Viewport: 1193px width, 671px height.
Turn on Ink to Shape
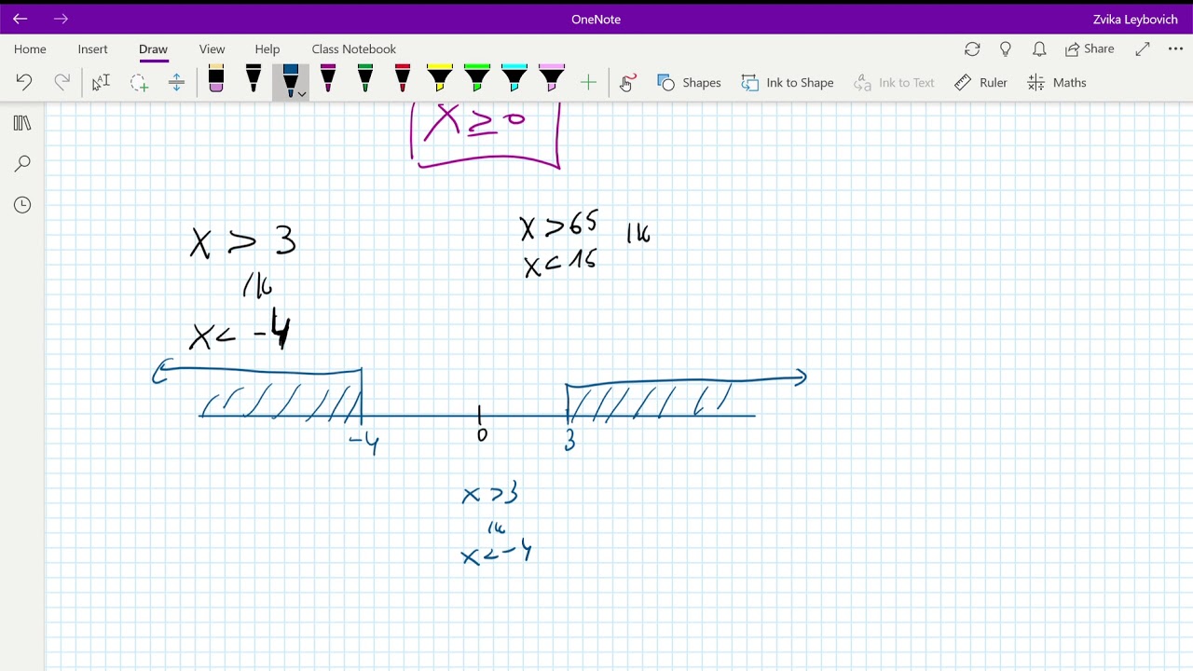[788, 82]
